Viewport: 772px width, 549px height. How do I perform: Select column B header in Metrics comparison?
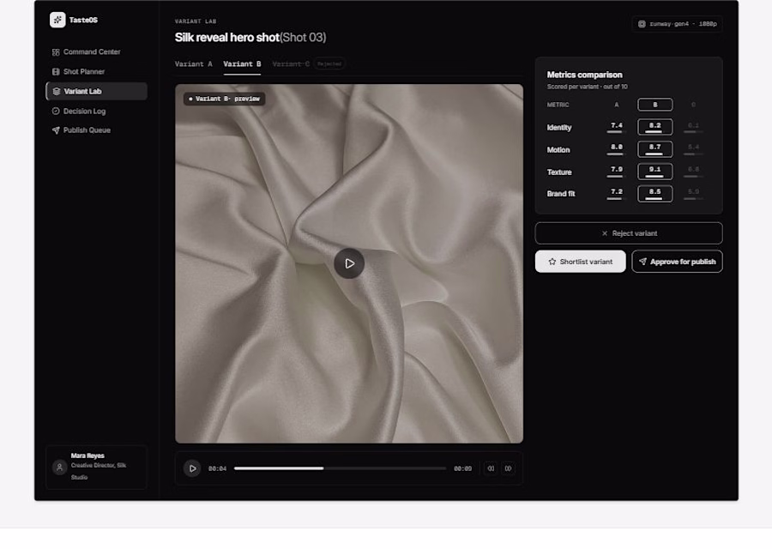click(x=654, y=105)
